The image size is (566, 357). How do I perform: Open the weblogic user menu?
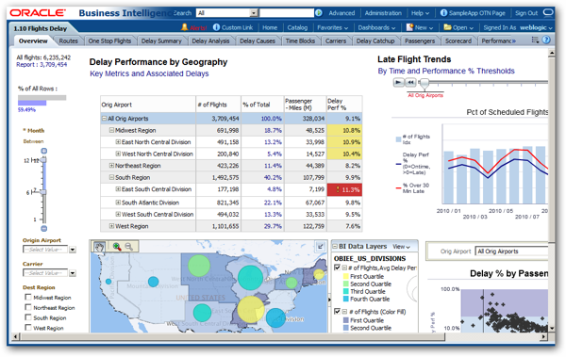536,27
